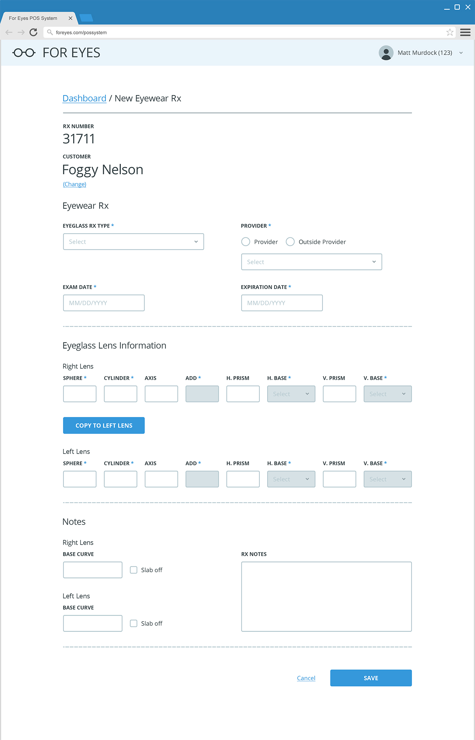
Task: Click the For Eyes glasses logo
Action: (x=24, y=53)
